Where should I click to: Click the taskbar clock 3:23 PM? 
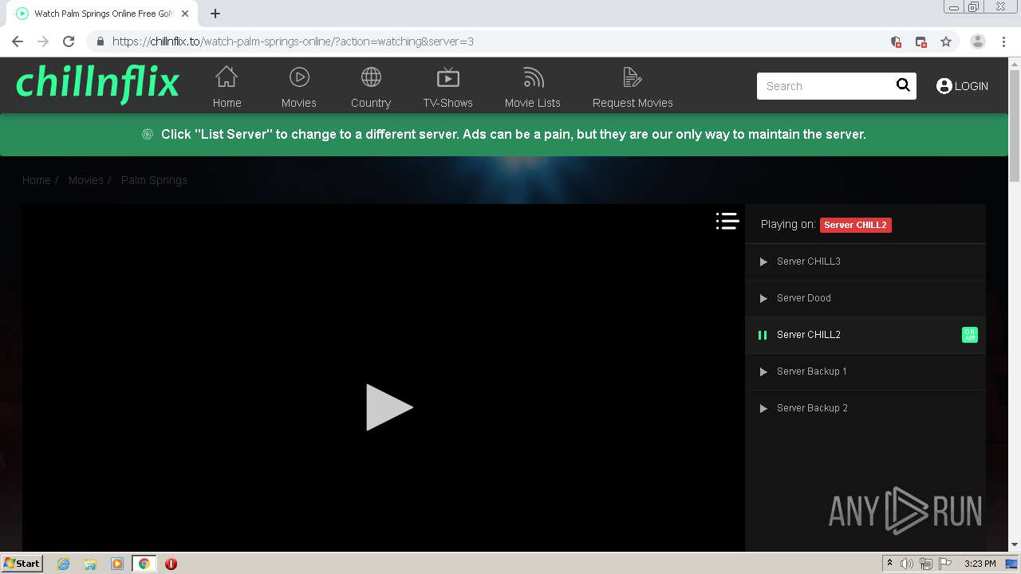[x=980, y=564]
